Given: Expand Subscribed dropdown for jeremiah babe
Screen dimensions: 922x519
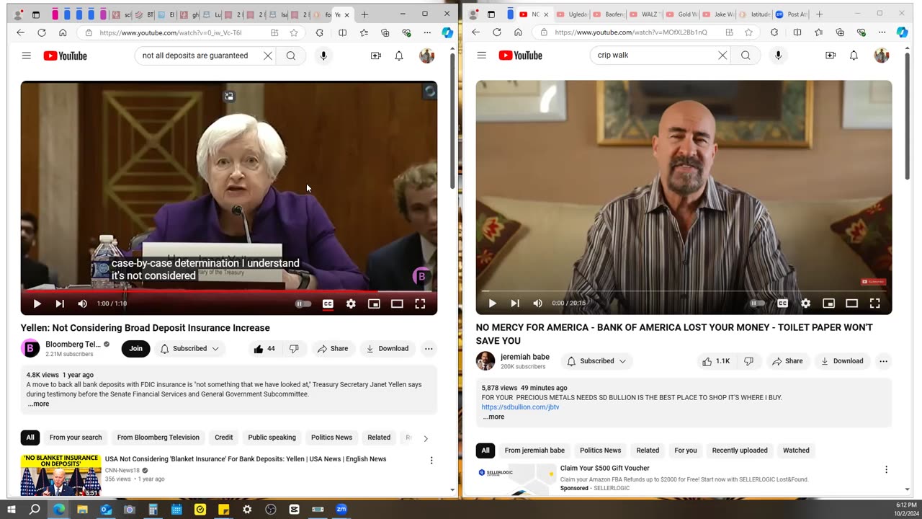Looking at the screenshot, I should tap(596, 361).
